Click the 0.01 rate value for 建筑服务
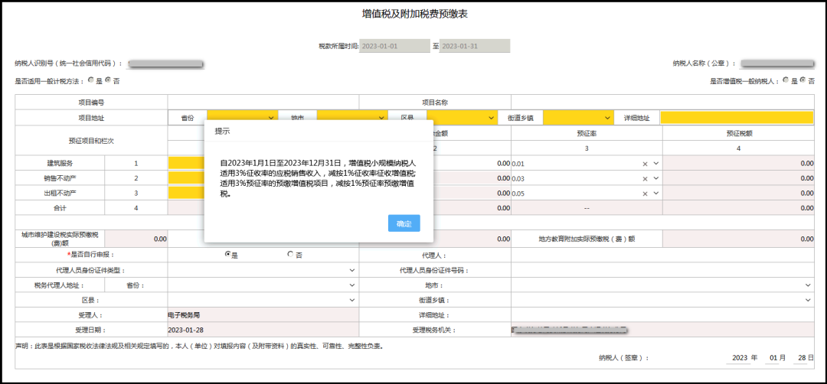Viewport: 827px width, 384px height. click(518, 164)
